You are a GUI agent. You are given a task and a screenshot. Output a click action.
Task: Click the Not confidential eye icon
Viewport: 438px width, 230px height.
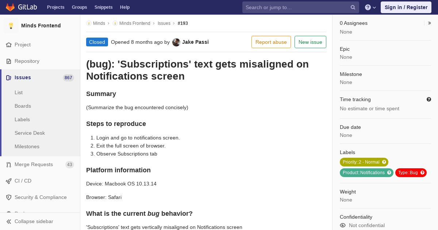(x=343, y=225)
